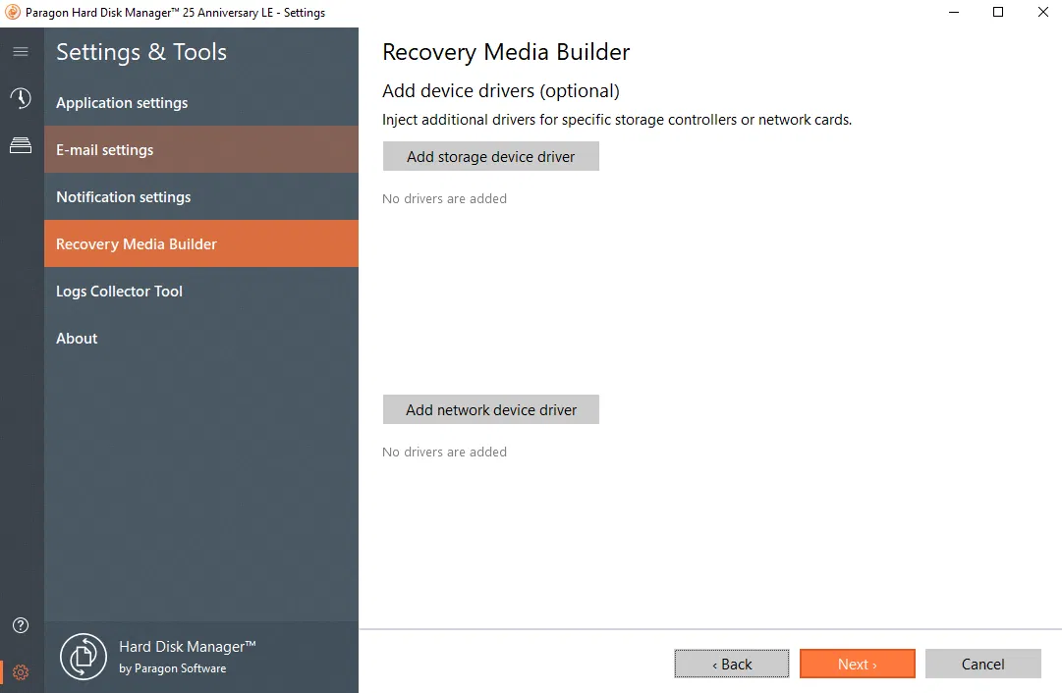Image resolution: width=1062 pixels, height=693 pixels.
Task: Open Logs Collector Tool
Action: (x=201, y=291)
